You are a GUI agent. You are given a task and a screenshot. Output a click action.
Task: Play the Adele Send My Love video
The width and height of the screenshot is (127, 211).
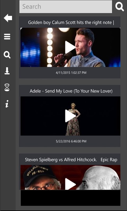click(70, 116)
